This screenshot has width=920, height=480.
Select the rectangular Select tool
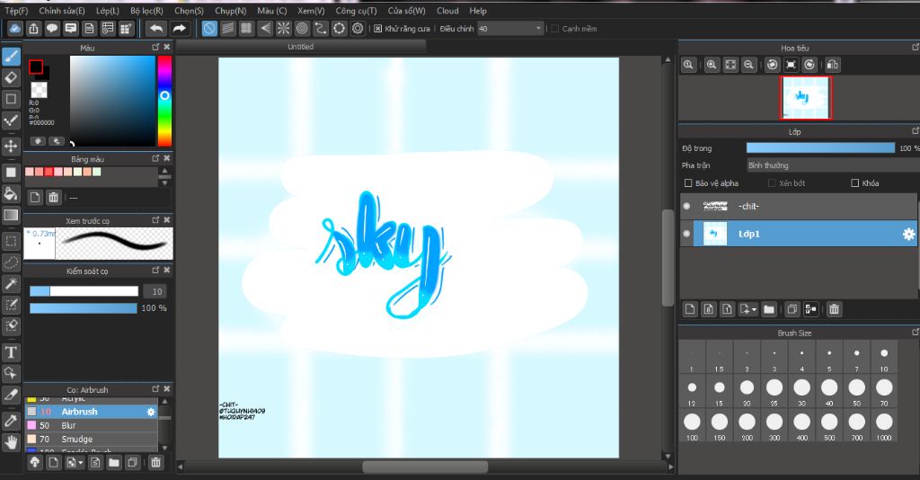11,241
